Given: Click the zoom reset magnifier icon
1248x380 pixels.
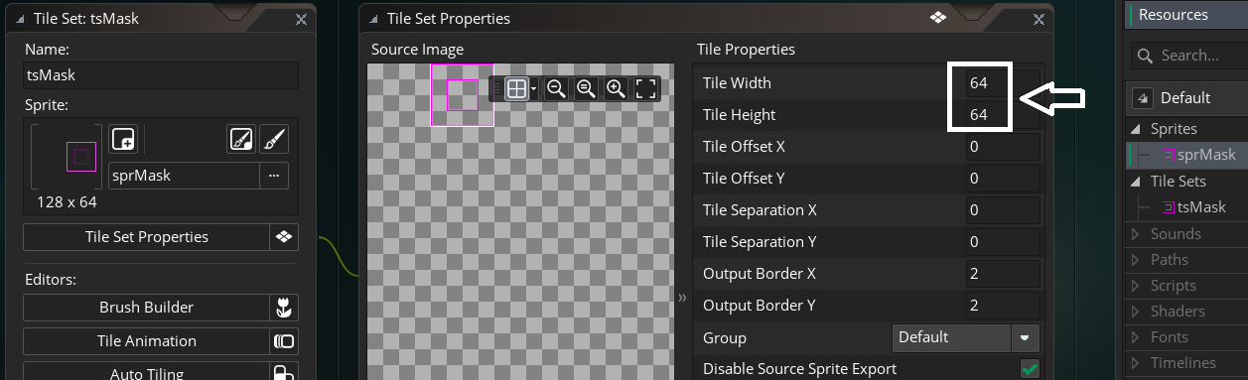Looking at the screenshot, I should 586,89.
